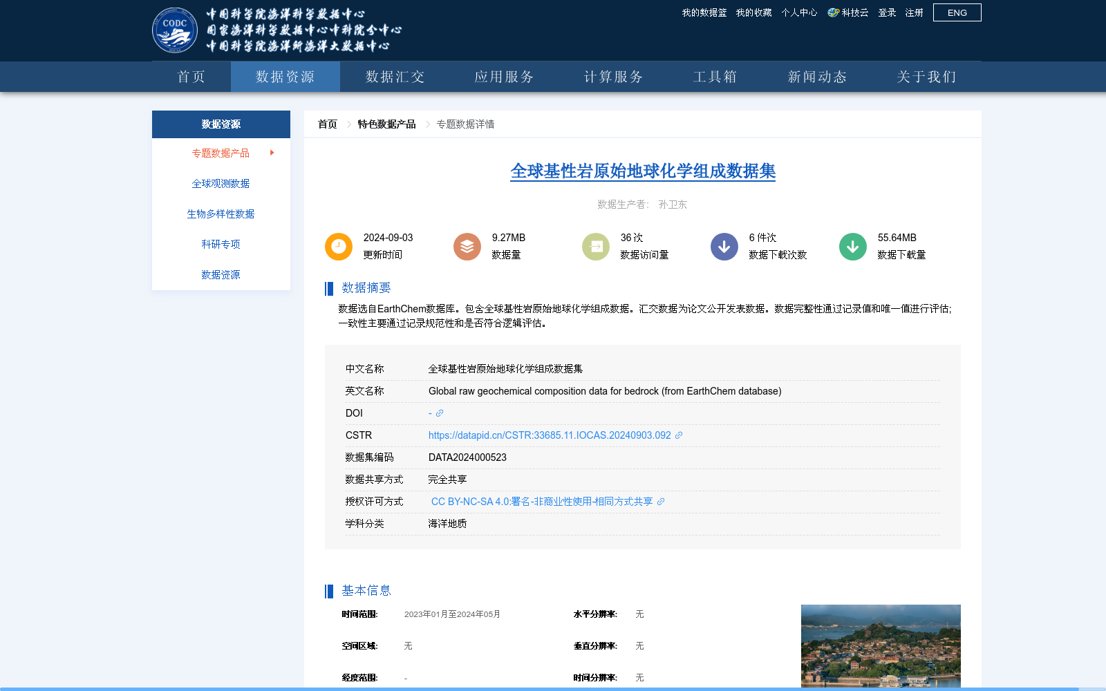Click the 注册 link
This screenshot has height=691, width=1106.
point(915,12)
